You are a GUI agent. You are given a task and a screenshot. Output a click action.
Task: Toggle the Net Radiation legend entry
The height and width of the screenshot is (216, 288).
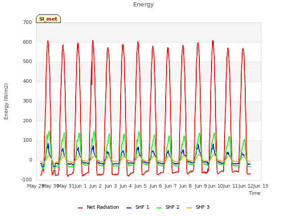[99, 207]
